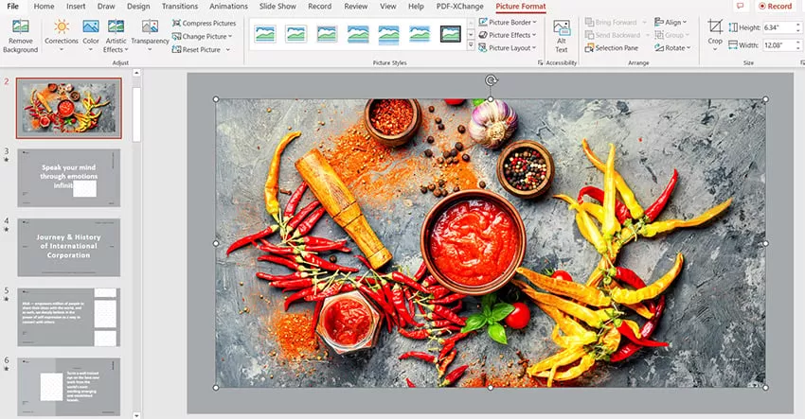Apply the sixth picture style thumbnail

(x=420, y=34)
